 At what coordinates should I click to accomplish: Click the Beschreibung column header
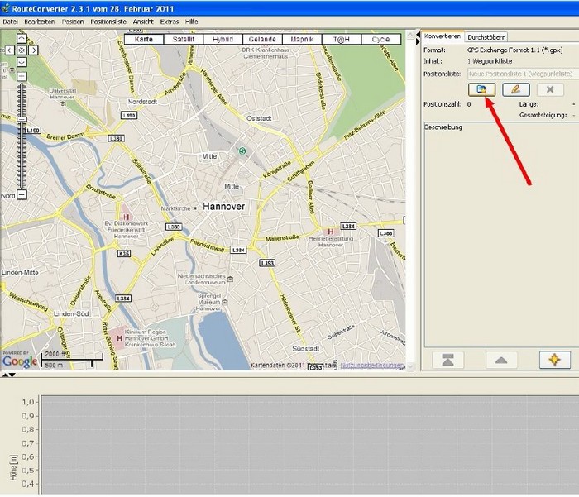pyautogui.click(x=443, y=127)
